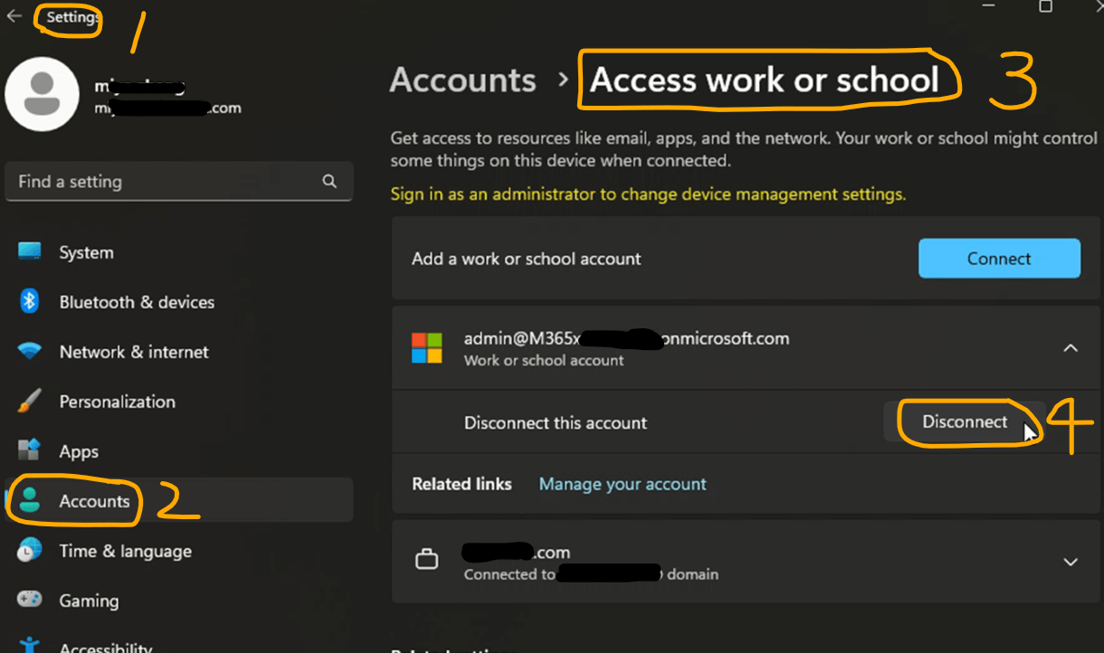Click 'Sign in as an administrator' notice
The width and height of the screenshot is (1104, 653).
[x=648, y=194]
